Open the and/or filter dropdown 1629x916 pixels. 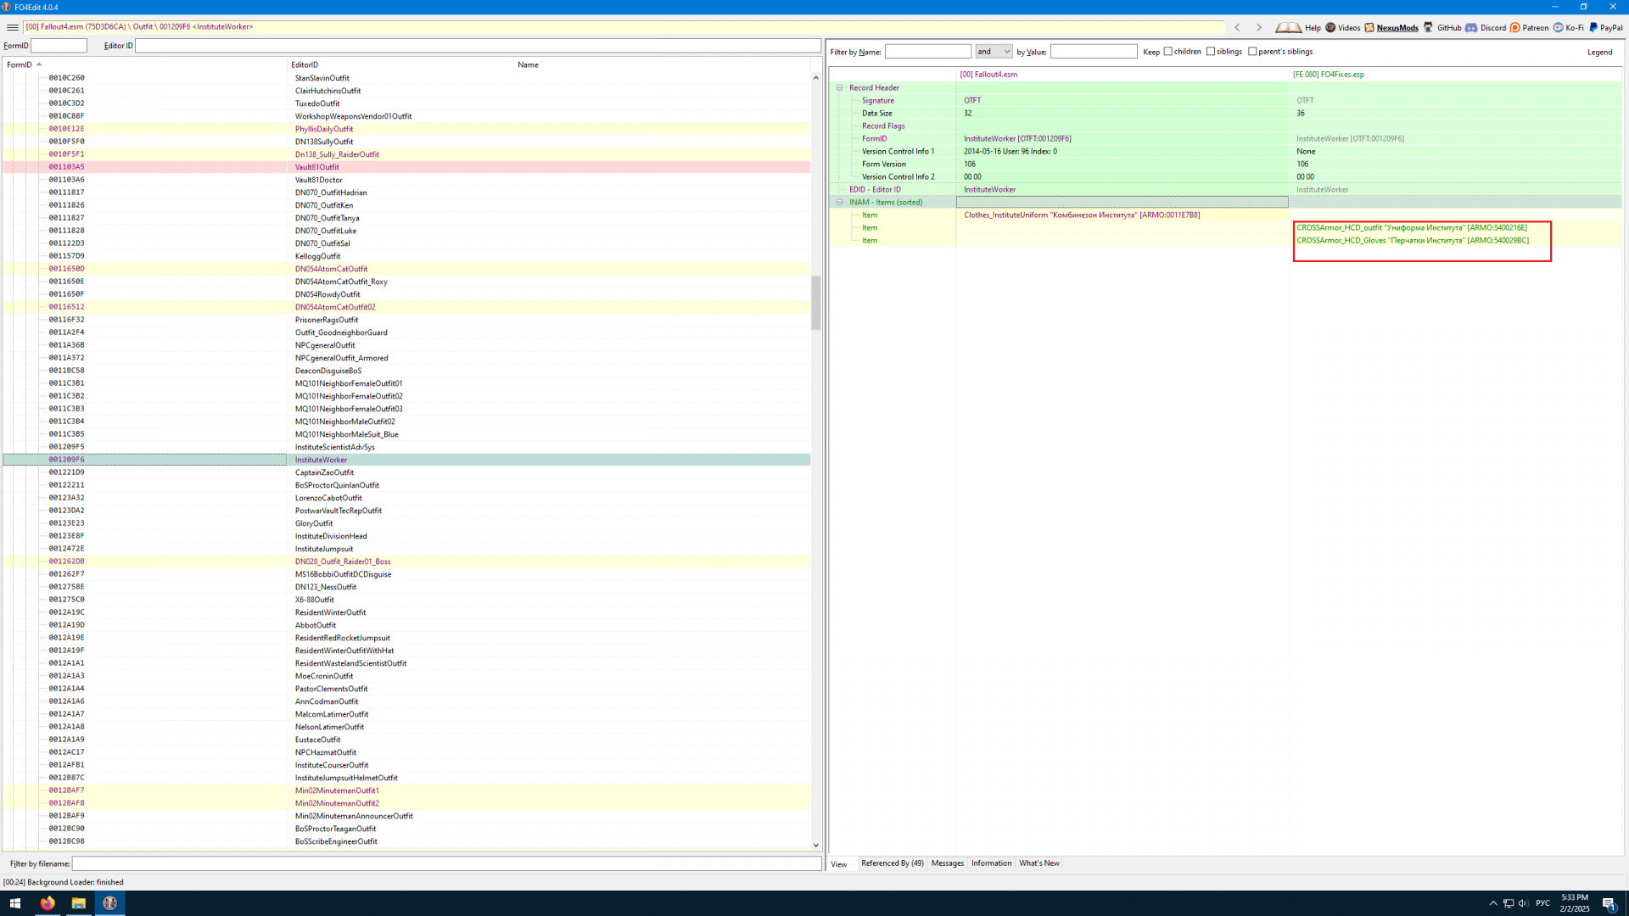[x=994, y=52]
